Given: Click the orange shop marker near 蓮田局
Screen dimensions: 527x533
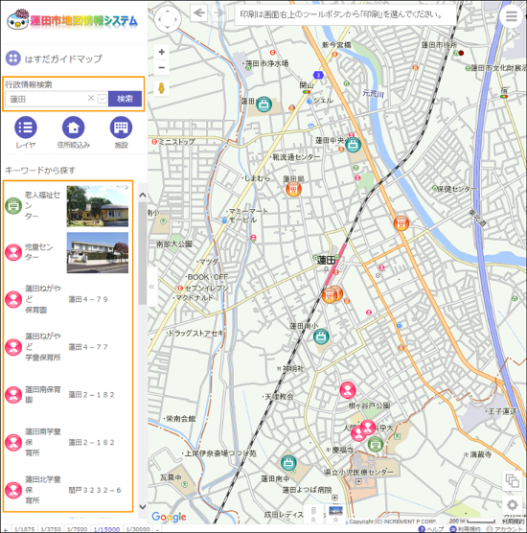Looking at the screenshot, I should pos(293,189).
